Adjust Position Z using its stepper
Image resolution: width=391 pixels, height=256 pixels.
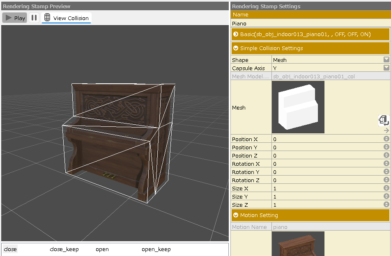tap(386, 155)
